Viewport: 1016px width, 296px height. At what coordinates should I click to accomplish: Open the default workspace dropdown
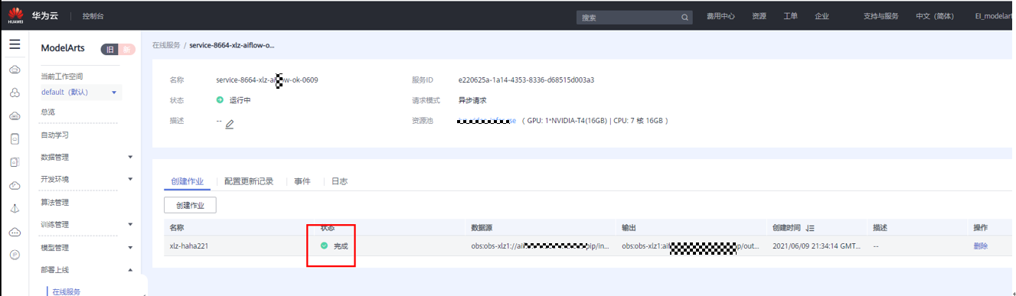pyautogui.click(x=81, y=93)
